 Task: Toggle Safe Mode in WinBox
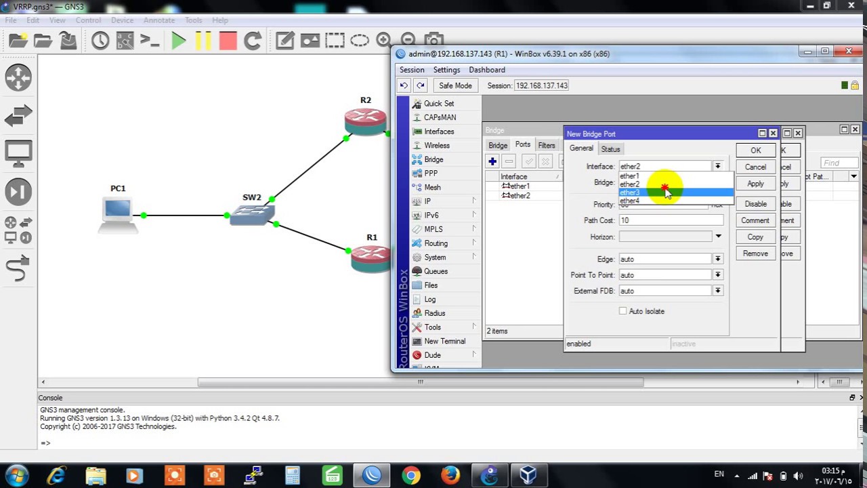(x=455, y=85)
